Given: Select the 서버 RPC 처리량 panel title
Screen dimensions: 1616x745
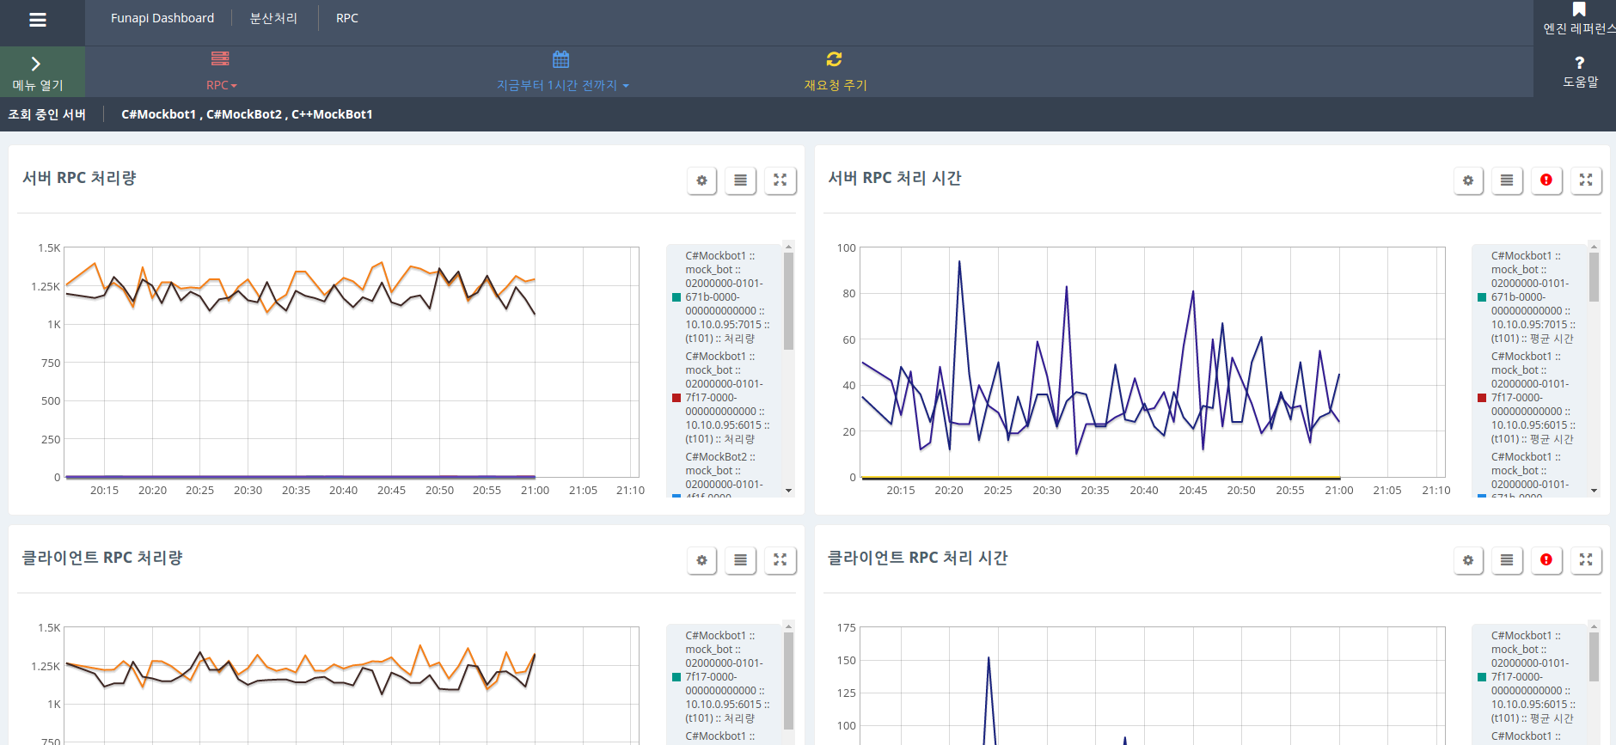Looking at the screenshot, I should (79, 178).
